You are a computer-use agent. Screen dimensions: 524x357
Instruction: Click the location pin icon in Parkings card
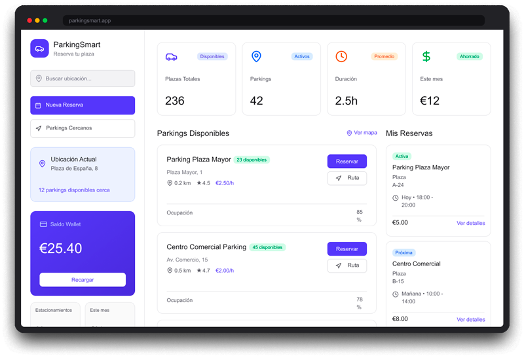(x=256, y=57)
